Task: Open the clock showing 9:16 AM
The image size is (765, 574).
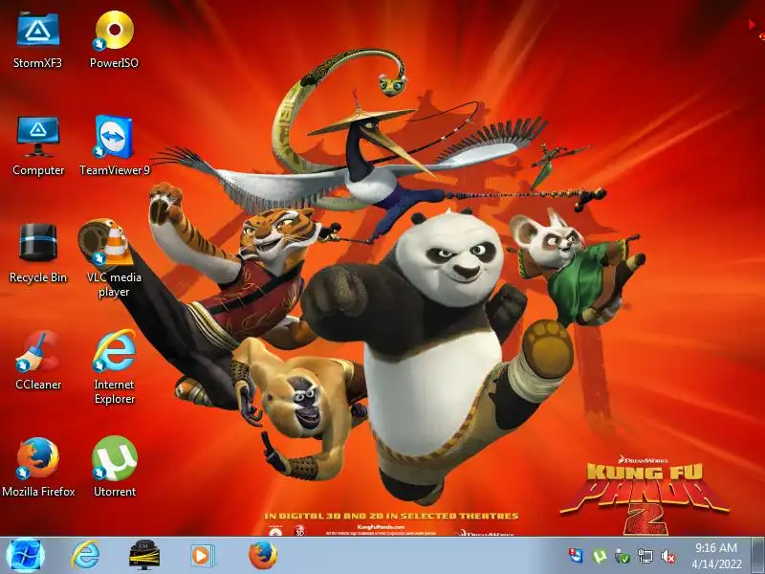Action: (x=716, y=556)
